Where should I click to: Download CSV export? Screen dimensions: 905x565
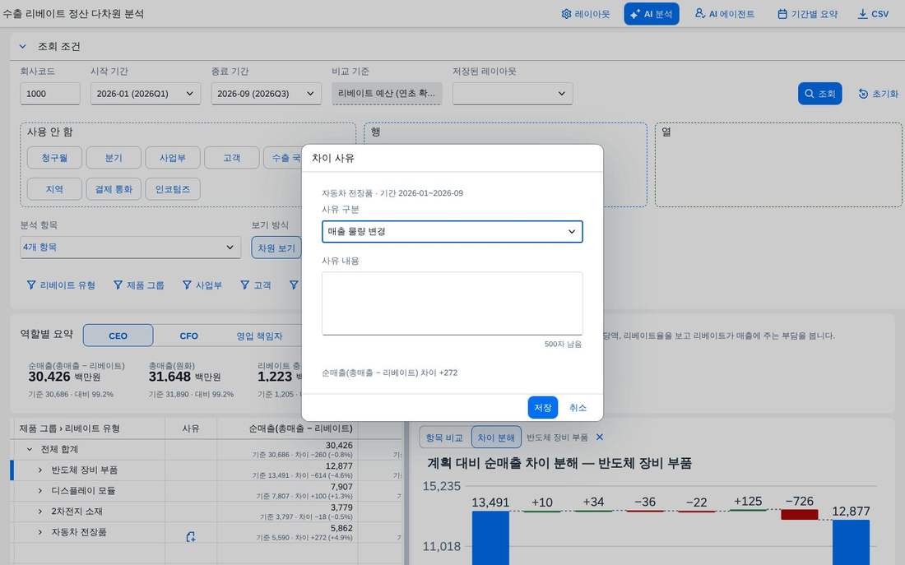tap(873, 14)
